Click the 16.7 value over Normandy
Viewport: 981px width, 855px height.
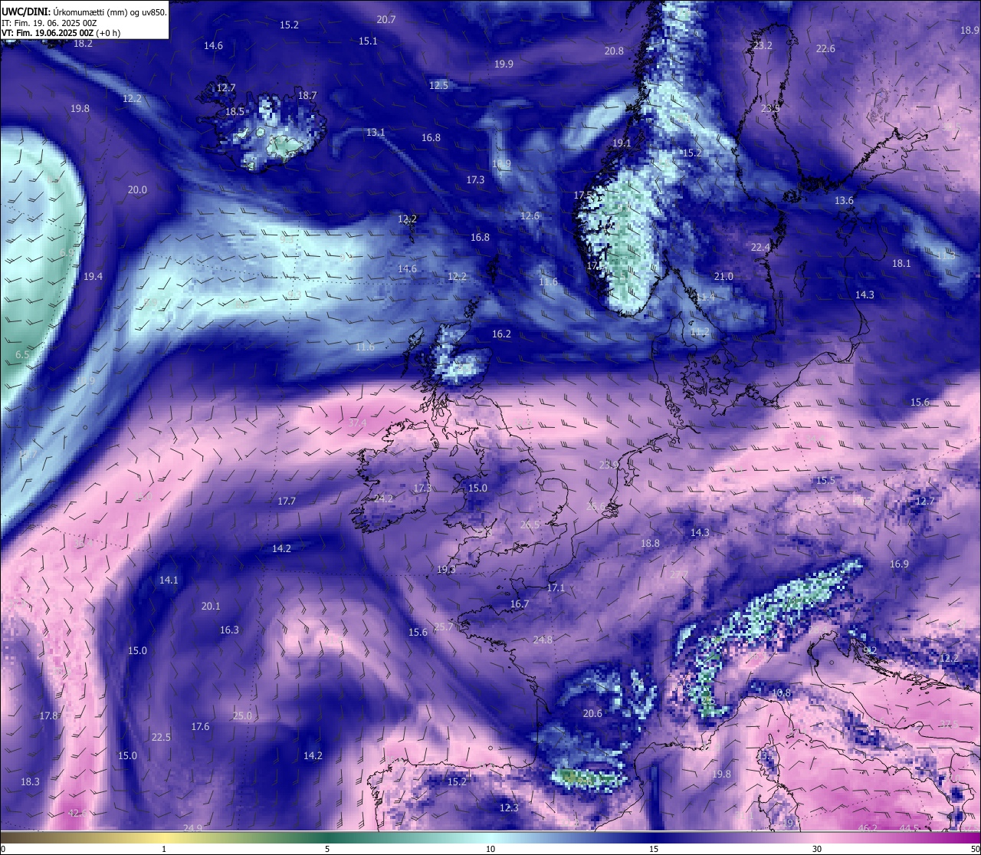tap(520, 604)
